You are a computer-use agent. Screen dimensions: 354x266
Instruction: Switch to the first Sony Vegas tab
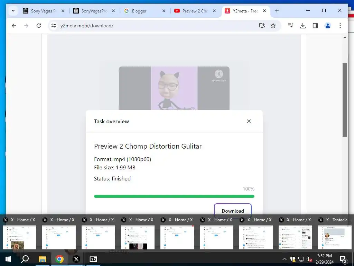44,11
